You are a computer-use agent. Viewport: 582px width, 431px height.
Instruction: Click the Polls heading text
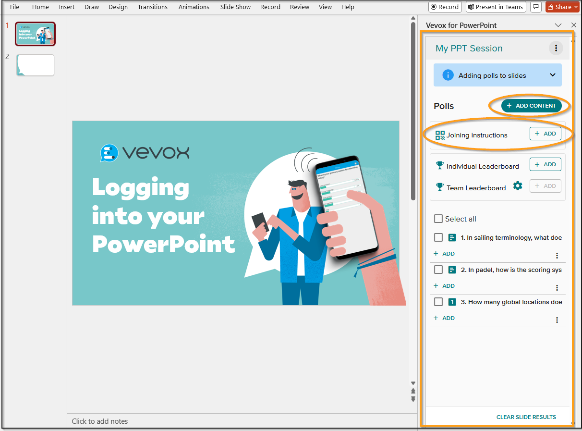[x=444, y=106]
